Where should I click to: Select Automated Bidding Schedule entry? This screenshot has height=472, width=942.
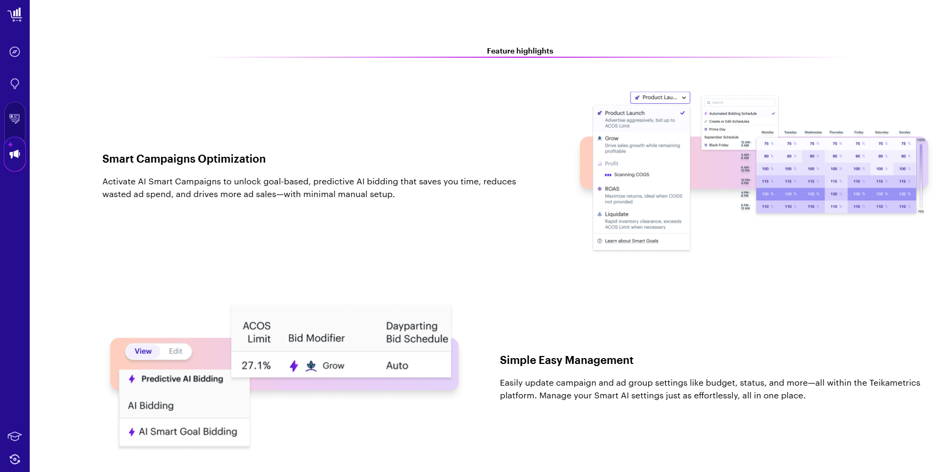click(739, 113)
